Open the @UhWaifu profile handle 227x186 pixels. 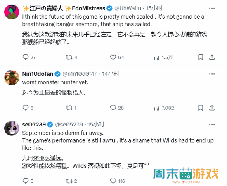click(128, 8)
